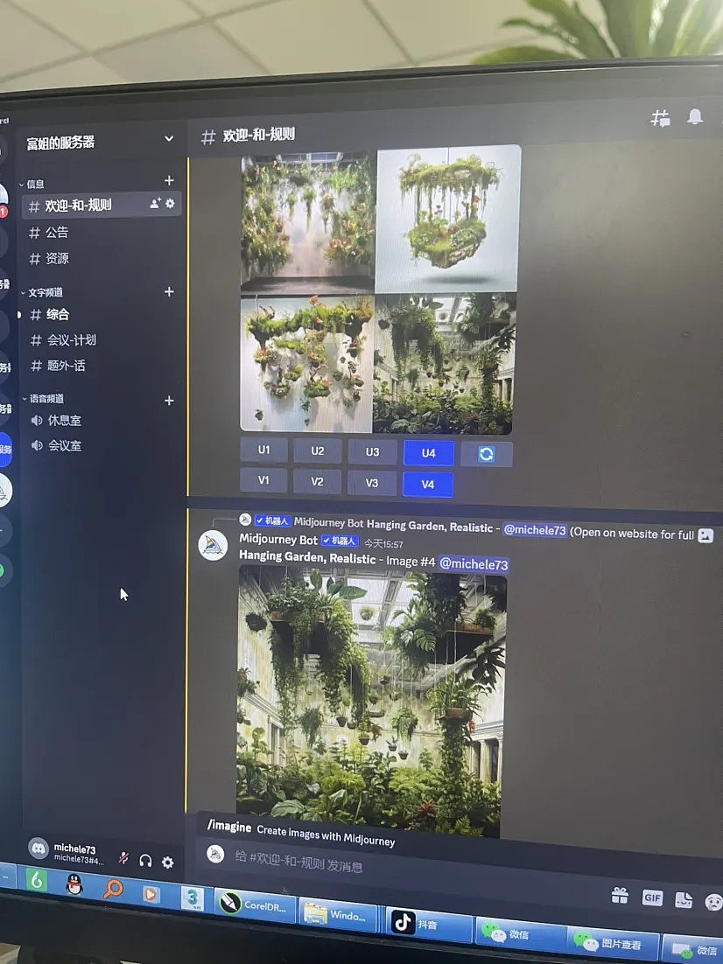Screen dimensions: 723x964
Task: Collapse the 语音频道 channel category
Action: point(43,399)
